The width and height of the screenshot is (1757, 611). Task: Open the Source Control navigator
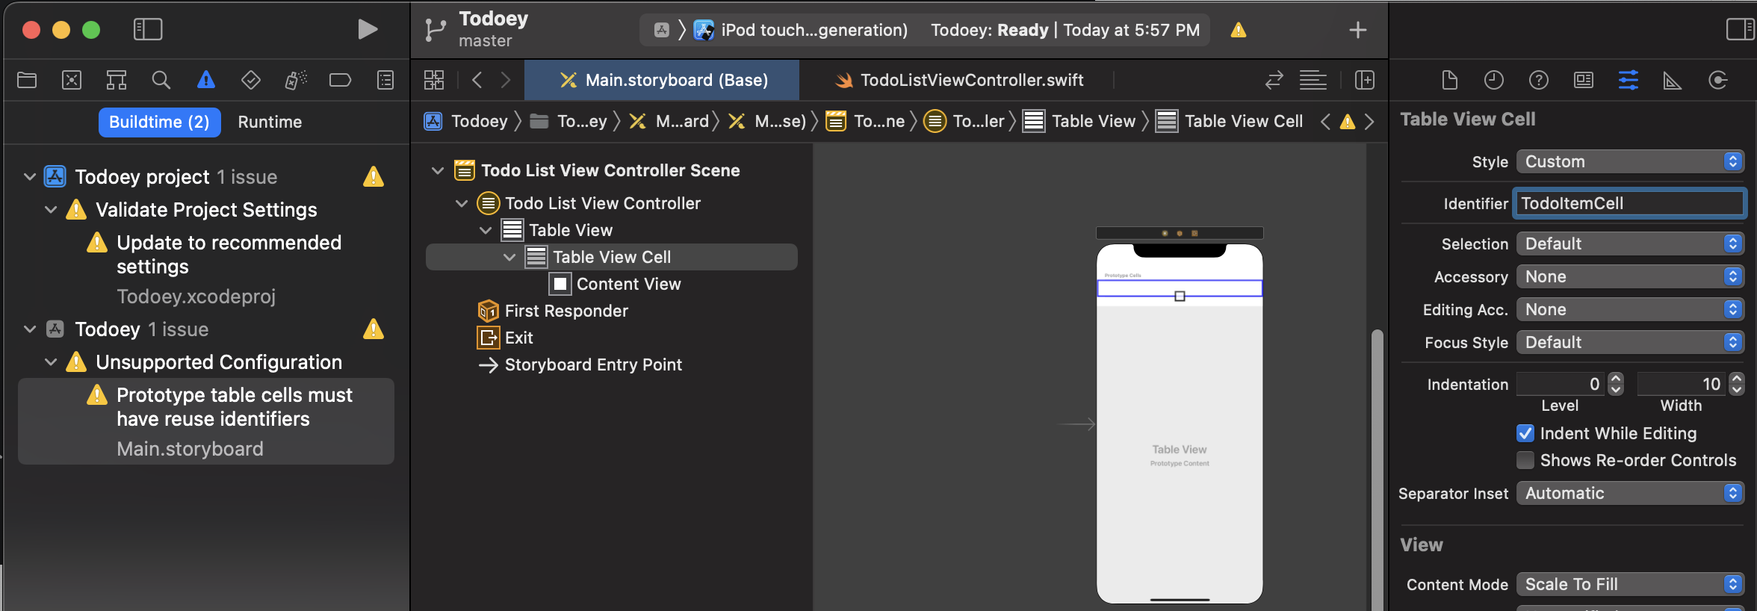[72, 80]
